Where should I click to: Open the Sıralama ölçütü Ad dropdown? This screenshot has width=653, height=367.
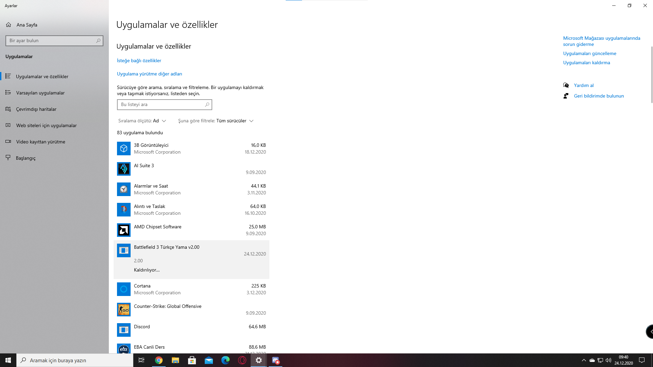(x=159, y=121)
